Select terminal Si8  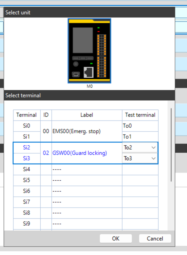click(26, 213)
